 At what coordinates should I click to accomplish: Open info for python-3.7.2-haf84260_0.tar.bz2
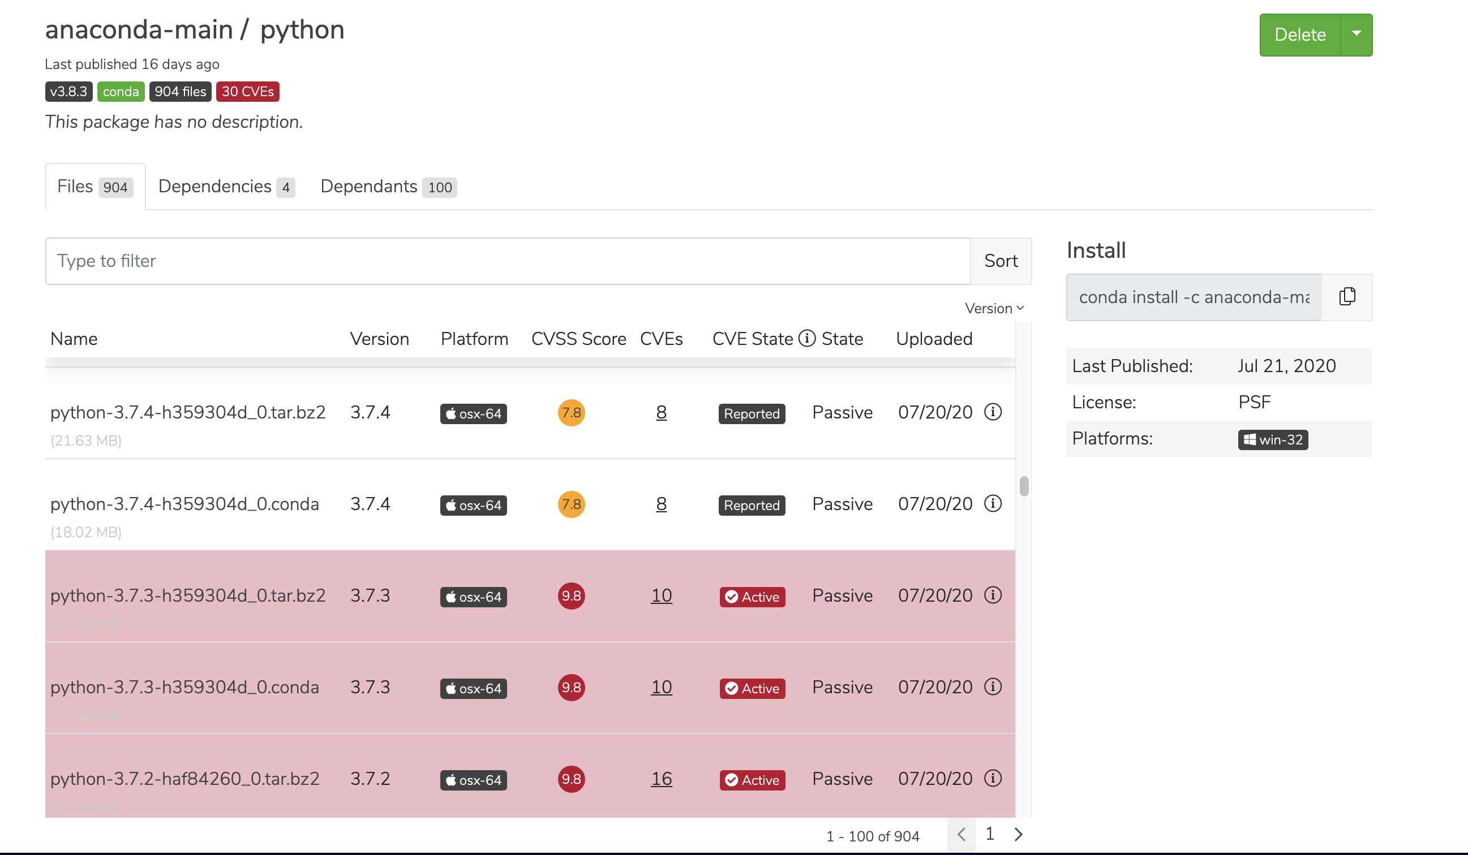tap(993, 778)
